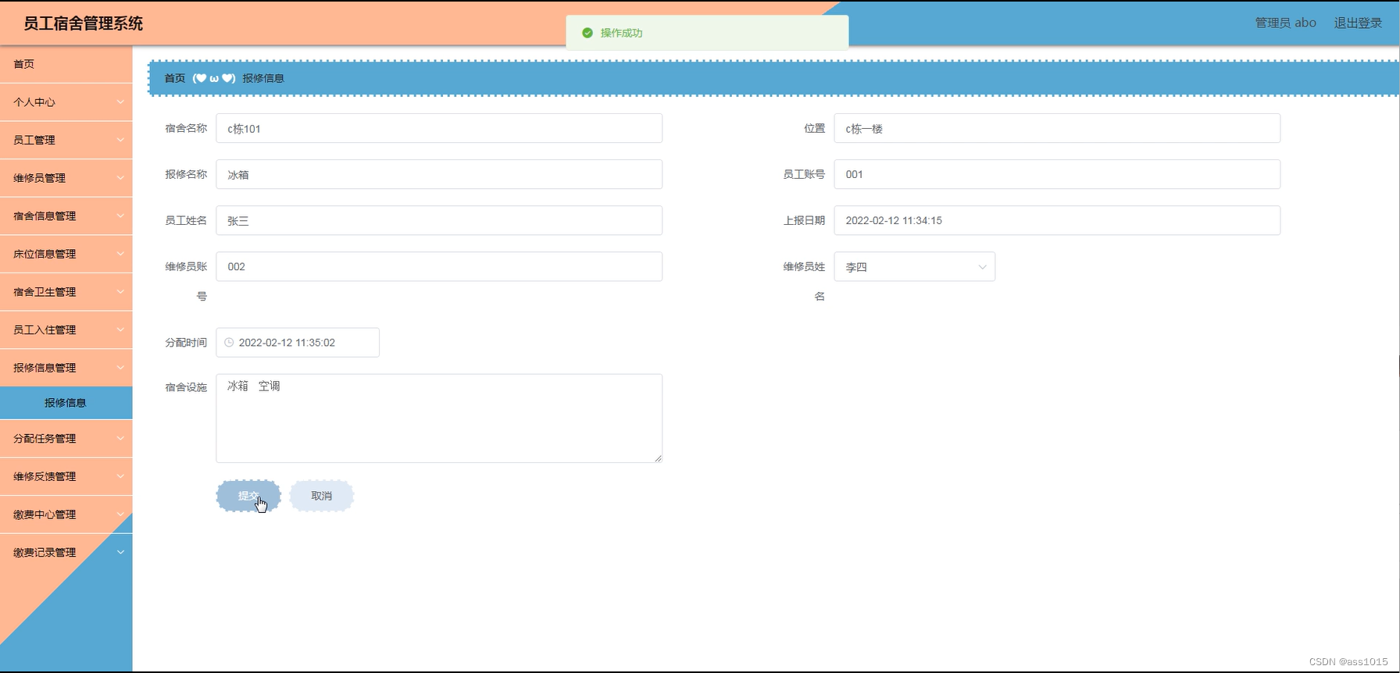Click the 员工宿舍管理系统 title
Viewport: 1400px width, 673px height.
pyautogui.click(x=83, y=23)
